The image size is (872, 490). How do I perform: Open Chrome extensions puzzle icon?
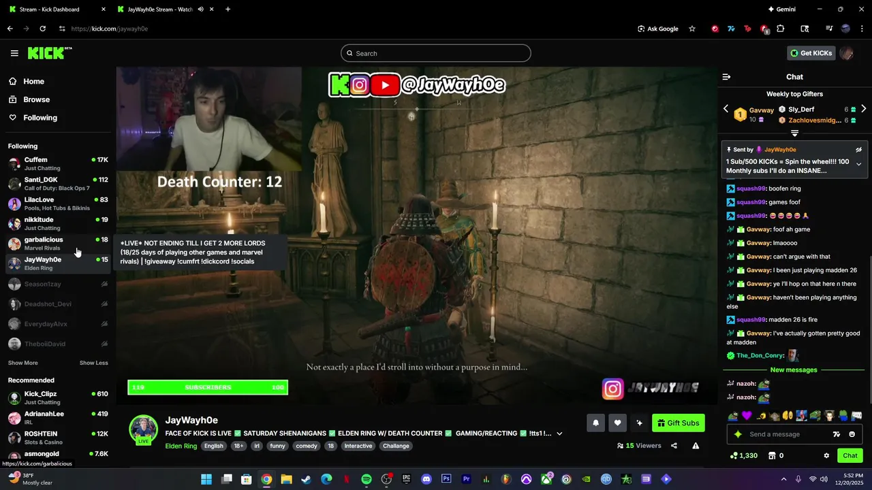click(x=781, y=29)
